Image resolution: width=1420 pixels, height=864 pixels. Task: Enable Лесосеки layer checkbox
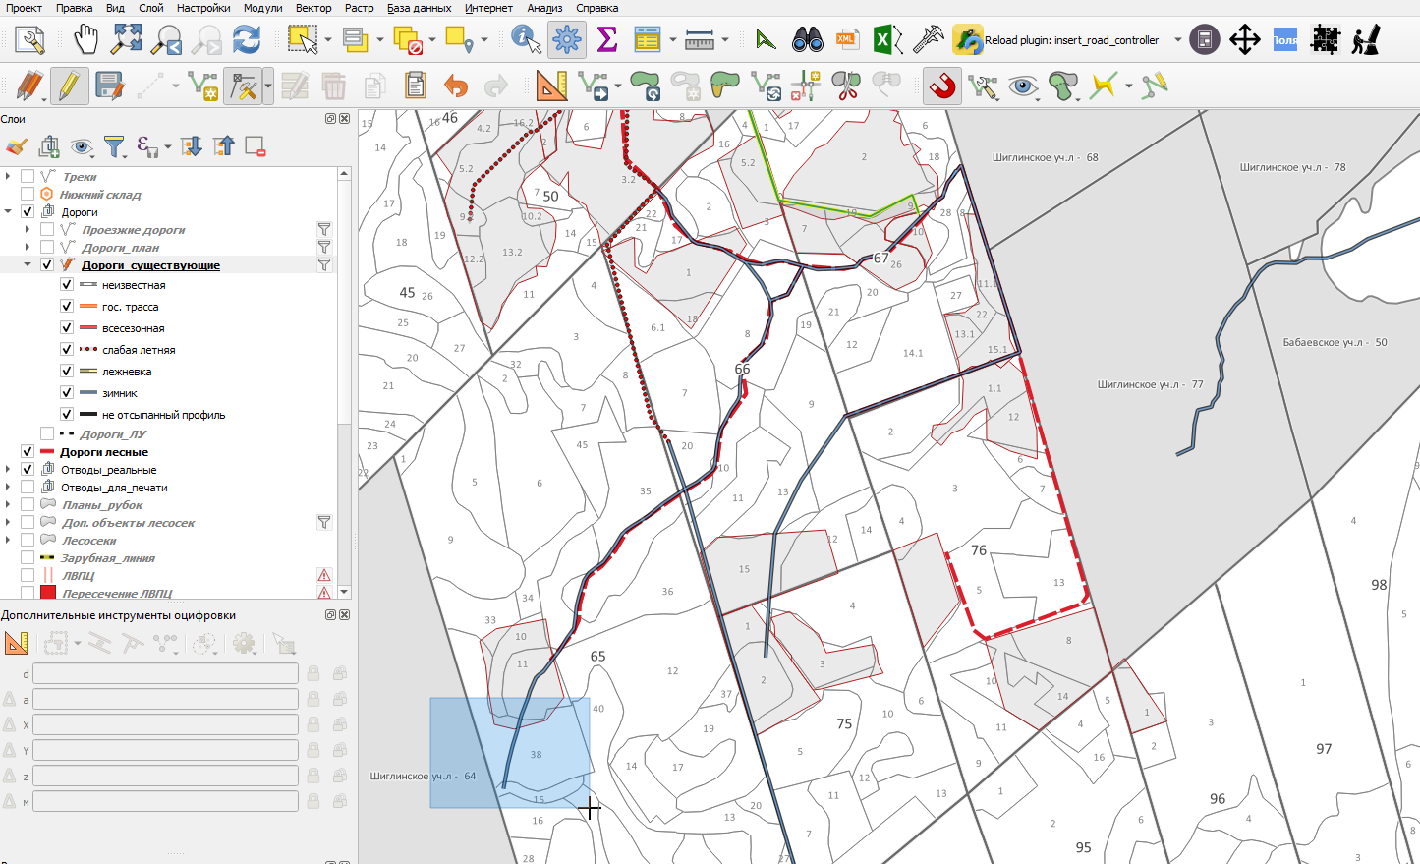click(x=28, y=541)
